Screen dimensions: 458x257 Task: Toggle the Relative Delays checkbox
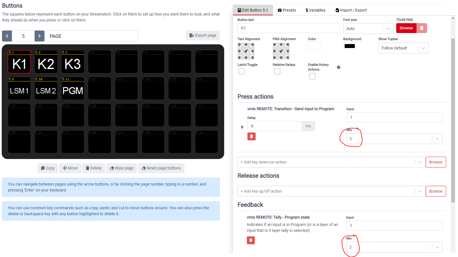pos(277,71)
